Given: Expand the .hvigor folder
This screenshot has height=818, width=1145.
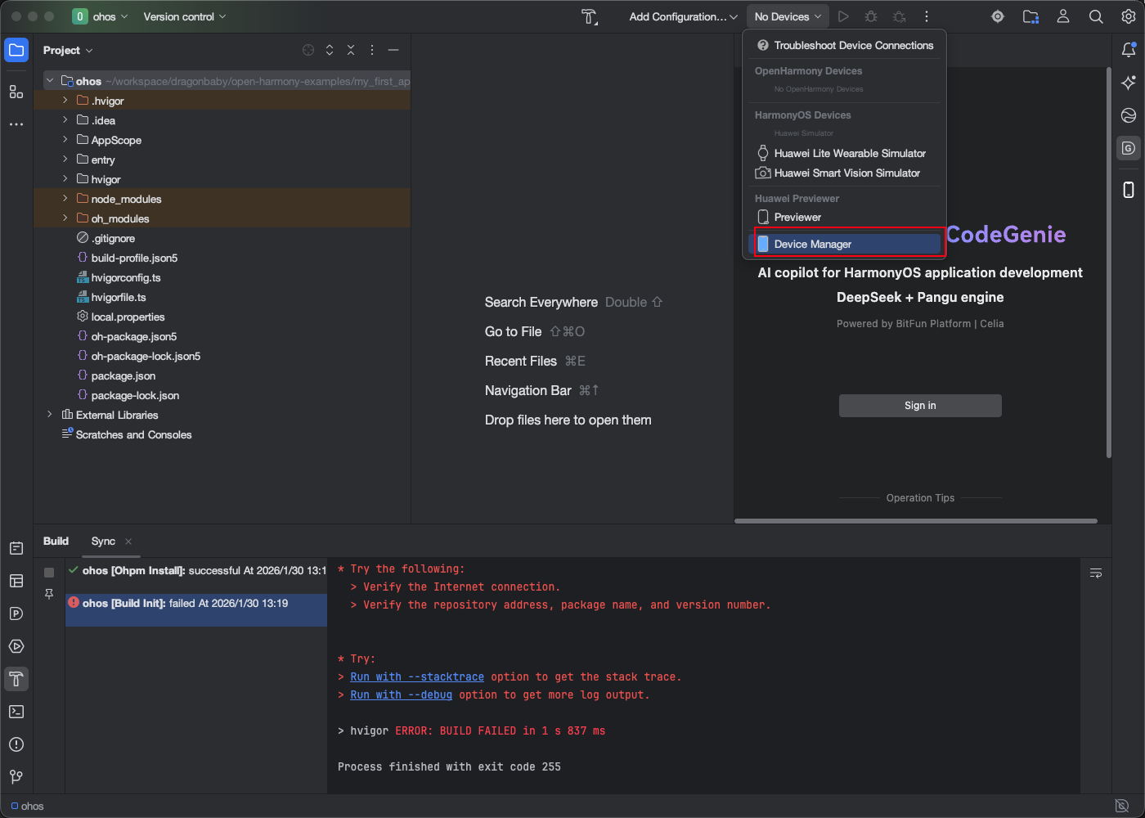Looking at the screenshot, I should click(x=65, y=101).
